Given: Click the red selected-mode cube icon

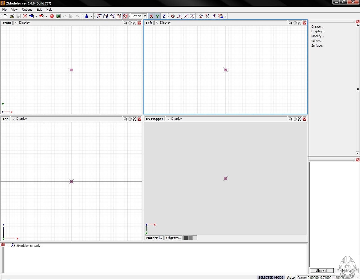Looking at the screenshot, I should pyautogui.click(x=125, y=16).
